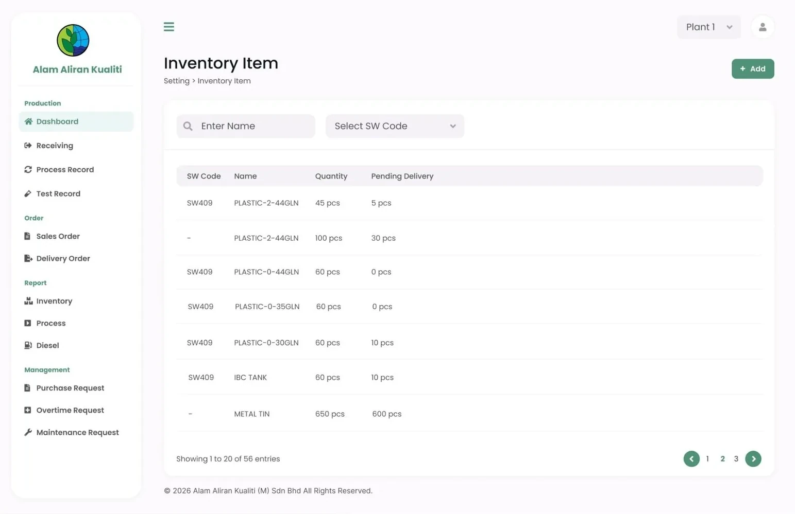Open the Sales Order menu label

58,236
